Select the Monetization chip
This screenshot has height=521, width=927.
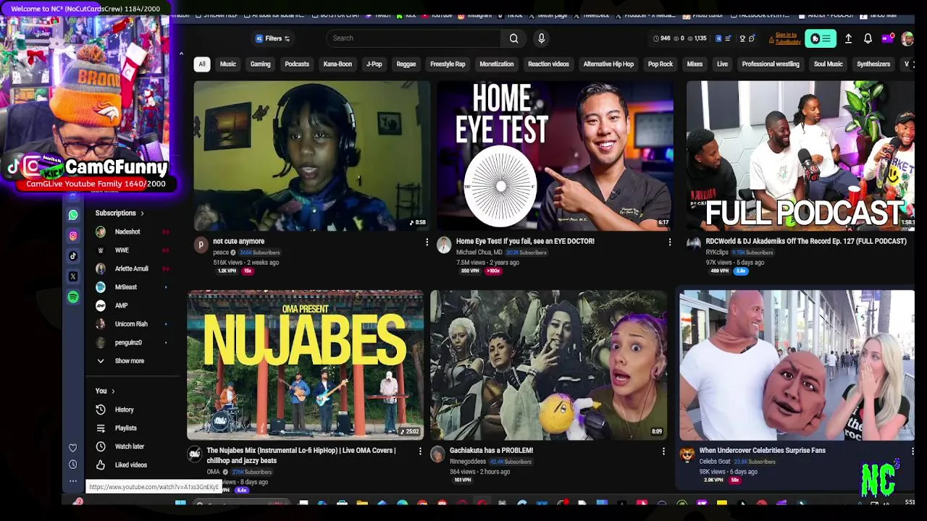tap(497, 64)
